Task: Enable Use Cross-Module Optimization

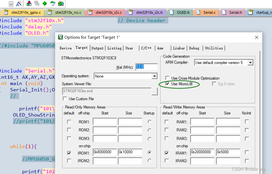Action: pos(167,78)
